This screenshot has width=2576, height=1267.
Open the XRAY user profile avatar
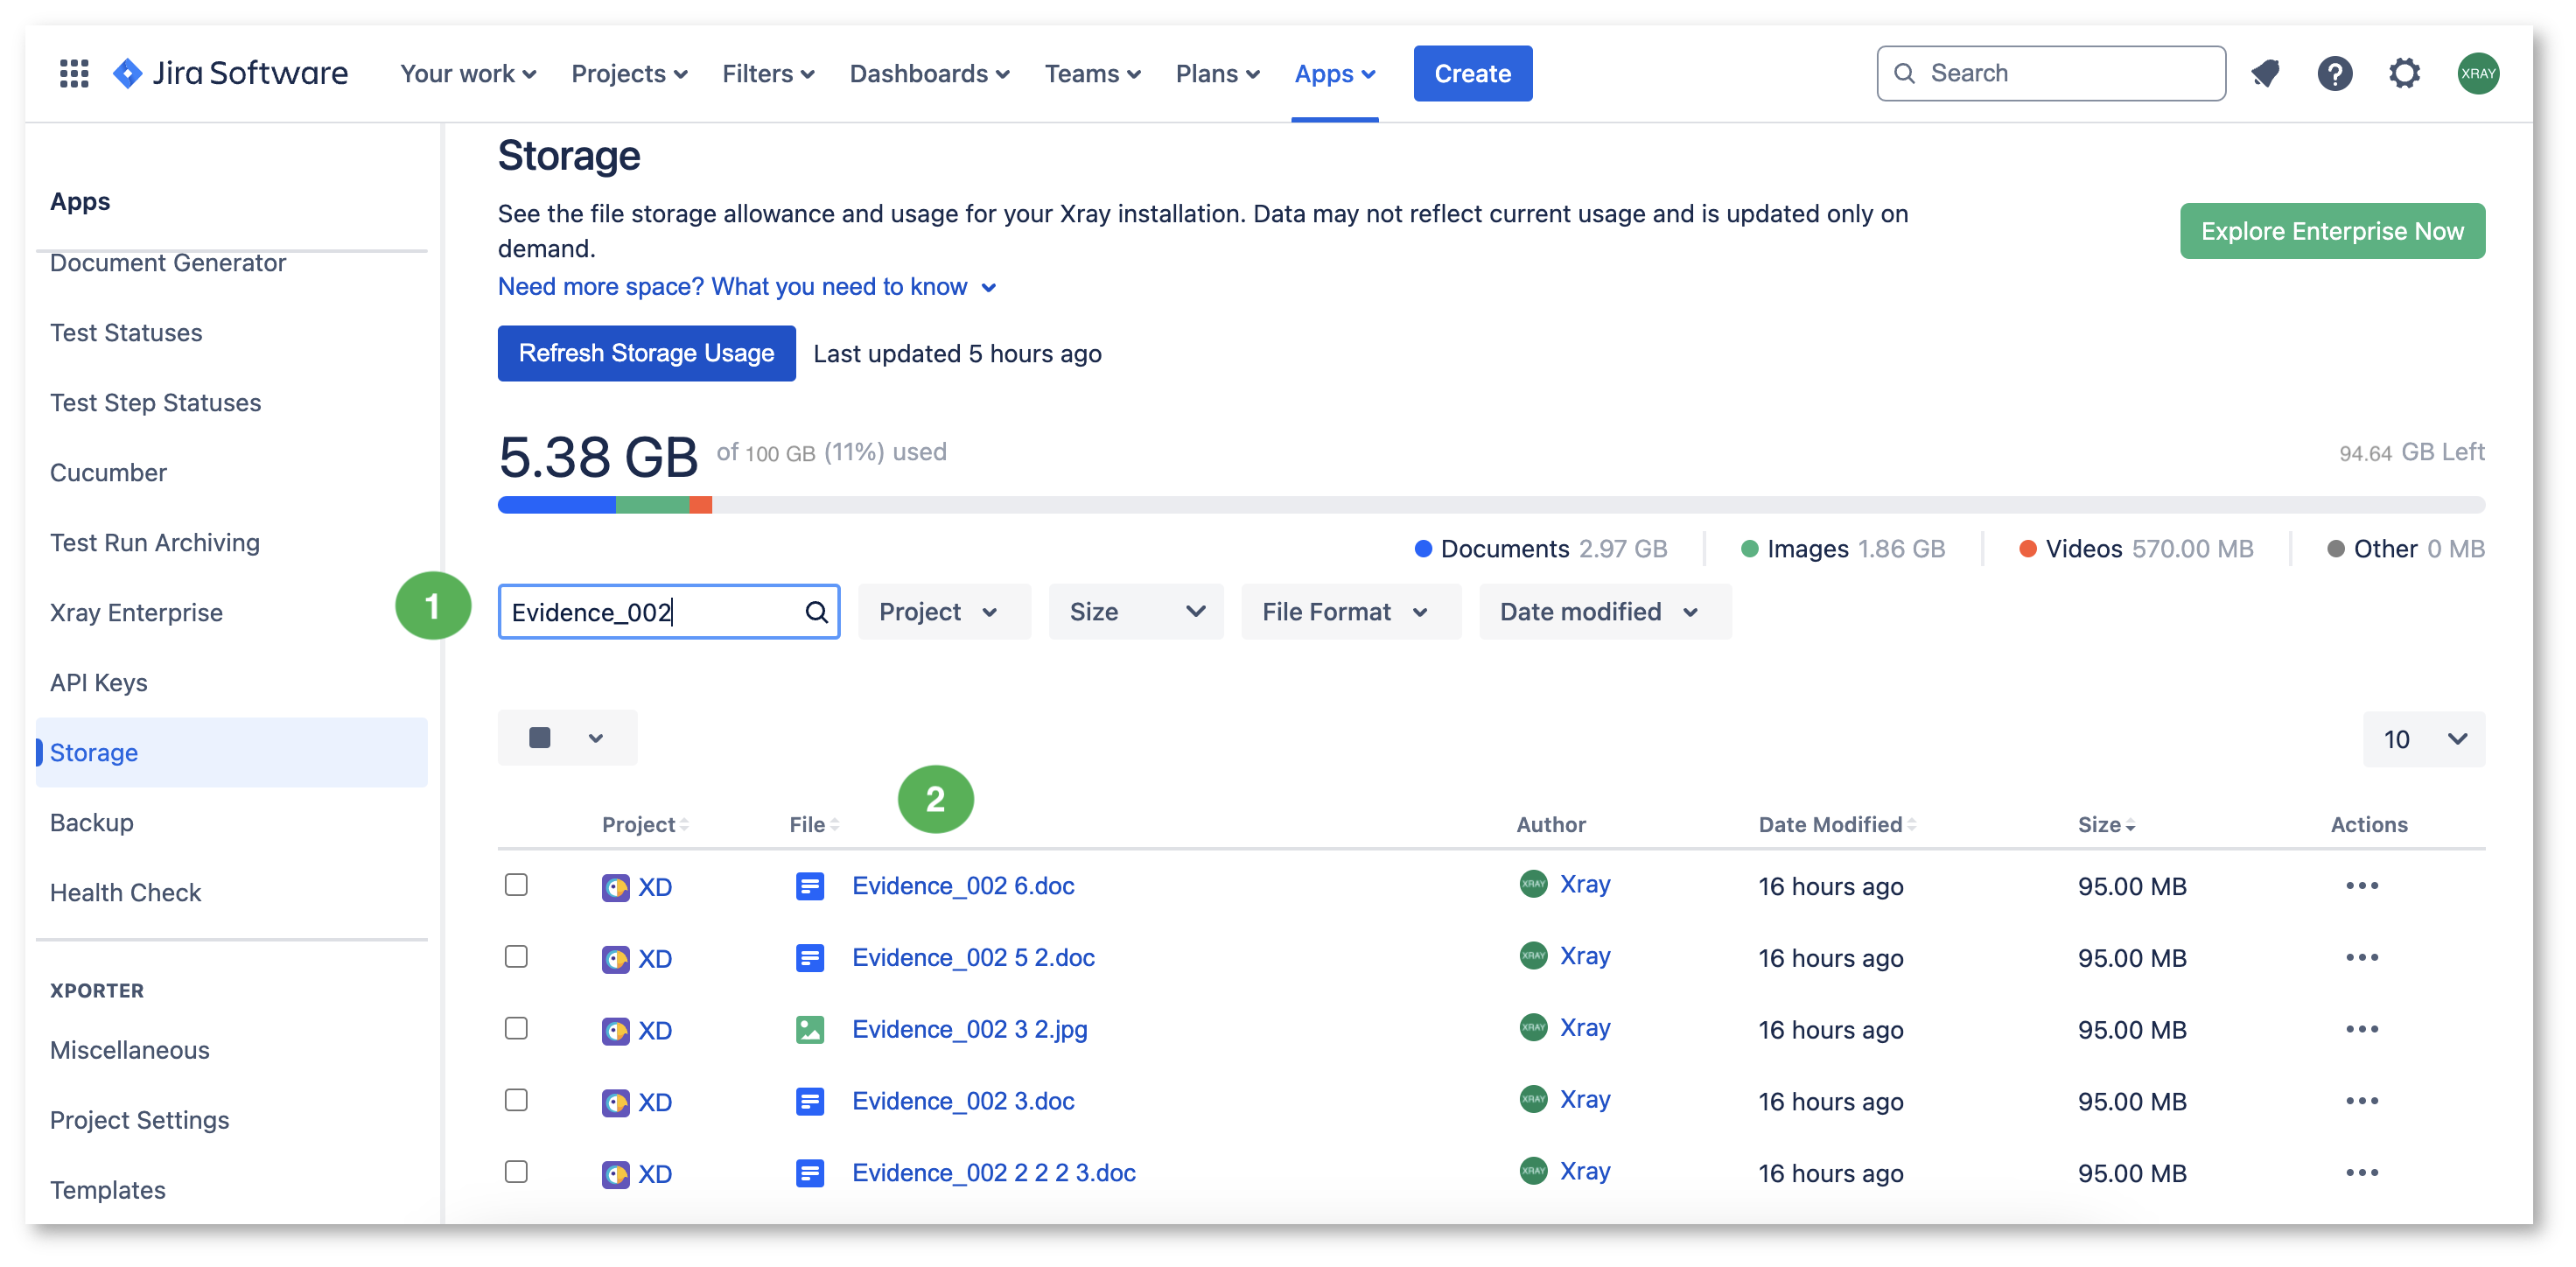coord(2478,73)
